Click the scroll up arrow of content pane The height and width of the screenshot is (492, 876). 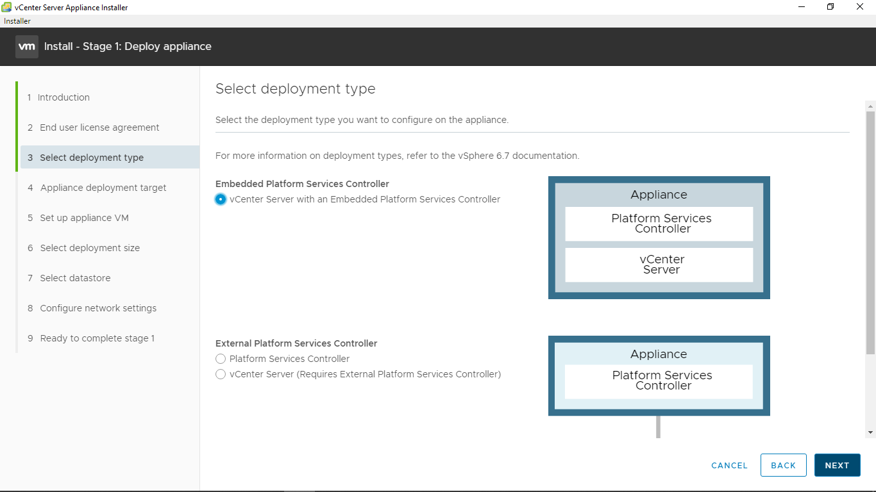point(870,106)
